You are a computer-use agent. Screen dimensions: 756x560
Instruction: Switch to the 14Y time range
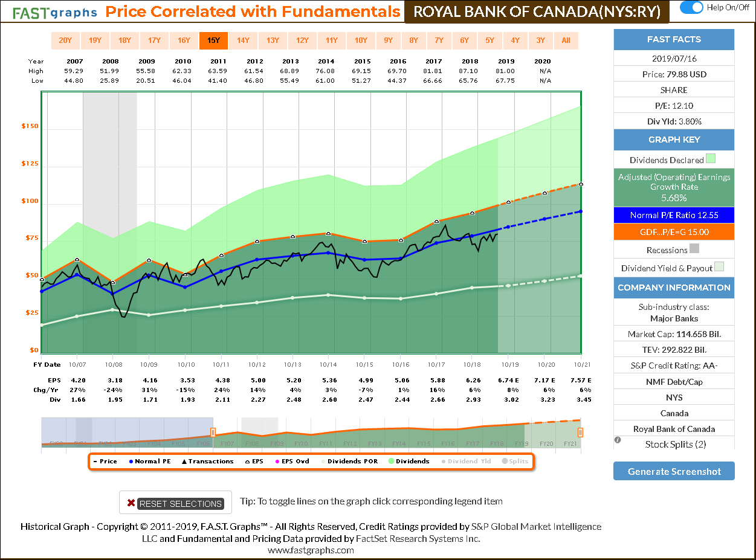243,40
